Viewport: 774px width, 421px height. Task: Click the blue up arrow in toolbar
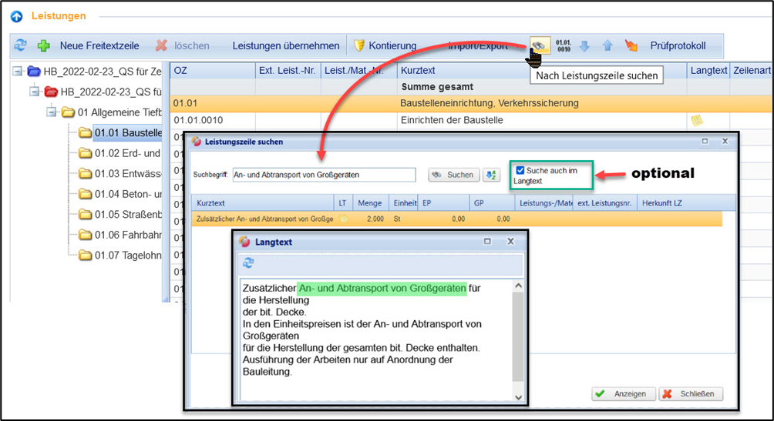tap(607, 46)
